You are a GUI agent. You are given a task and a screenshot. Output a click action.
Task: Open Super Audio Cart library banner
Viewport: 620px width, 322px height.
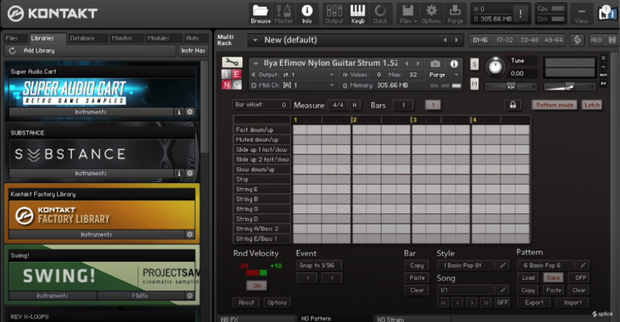(x=102, y=92)
